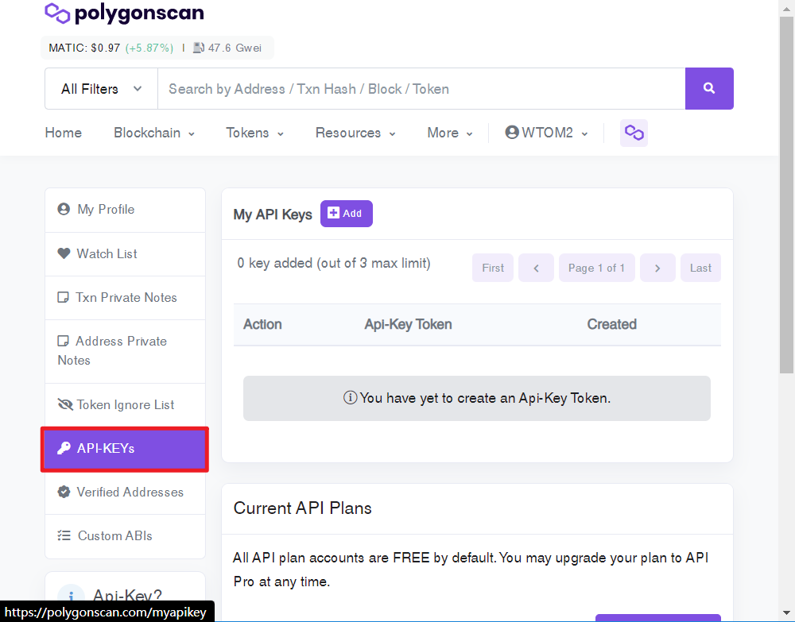Click the purple search magnifier button
The image size is (795, 622).
[x=709, y=89]
